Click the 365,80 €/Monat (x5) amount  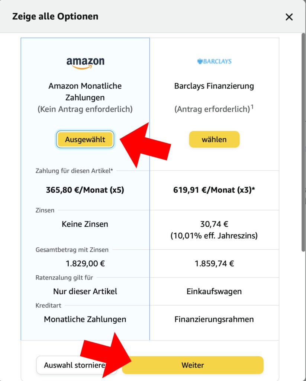pos(85,190)
